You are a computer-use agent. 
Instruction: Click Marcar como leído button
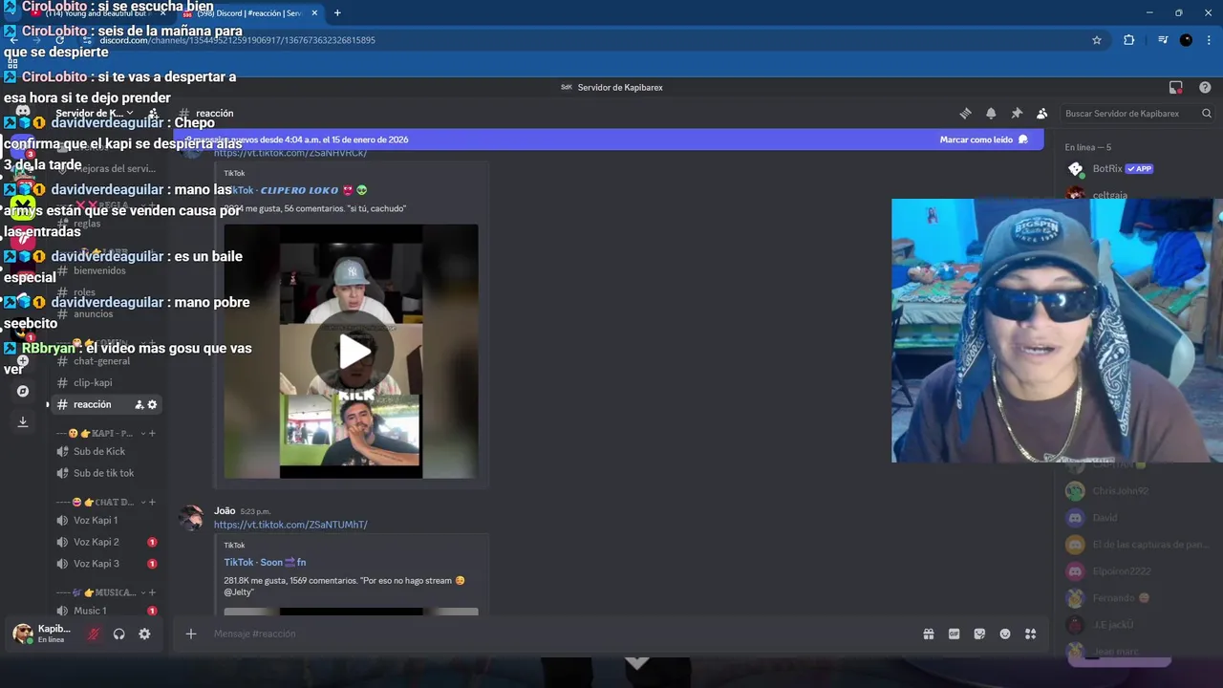click(984, 140)
